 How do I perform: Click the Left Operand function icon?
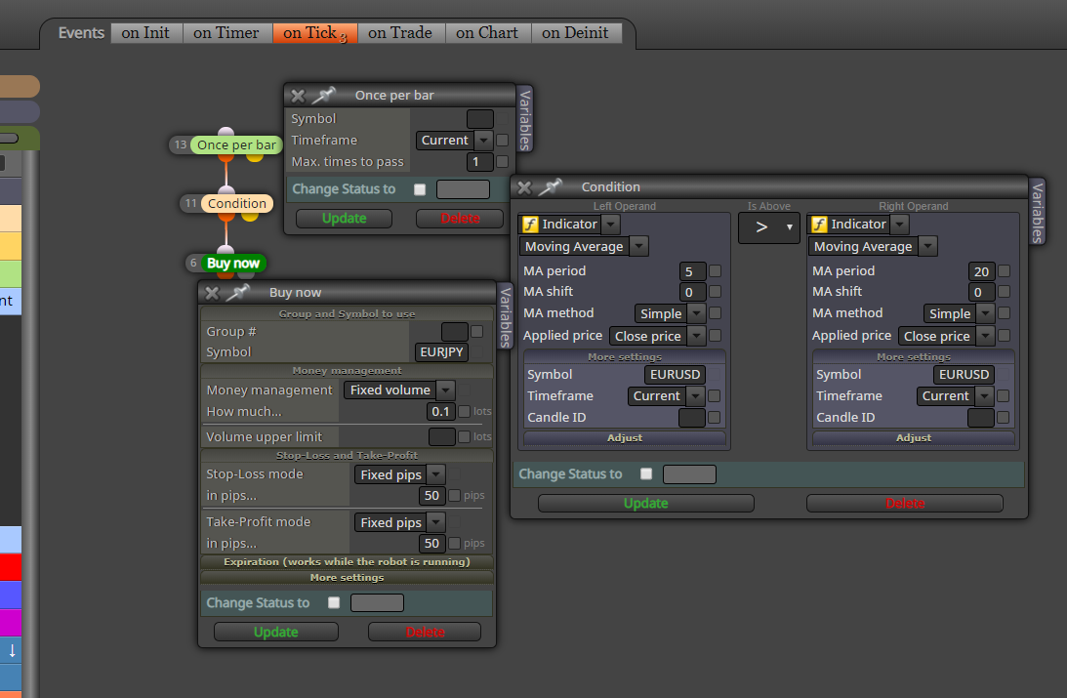[529, 224]
